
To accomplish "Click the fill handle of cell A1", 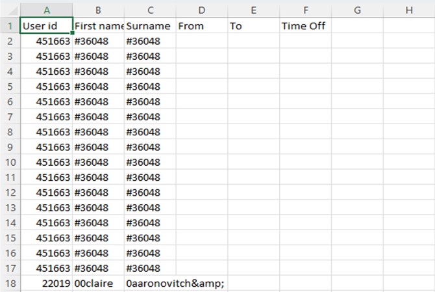I will pyautogui.click(x=73, y=33).
